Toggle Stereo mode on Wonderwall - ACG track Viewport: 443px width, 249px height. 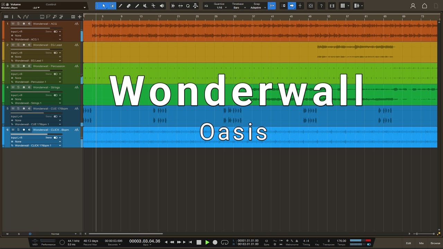(x=55, y=31)
